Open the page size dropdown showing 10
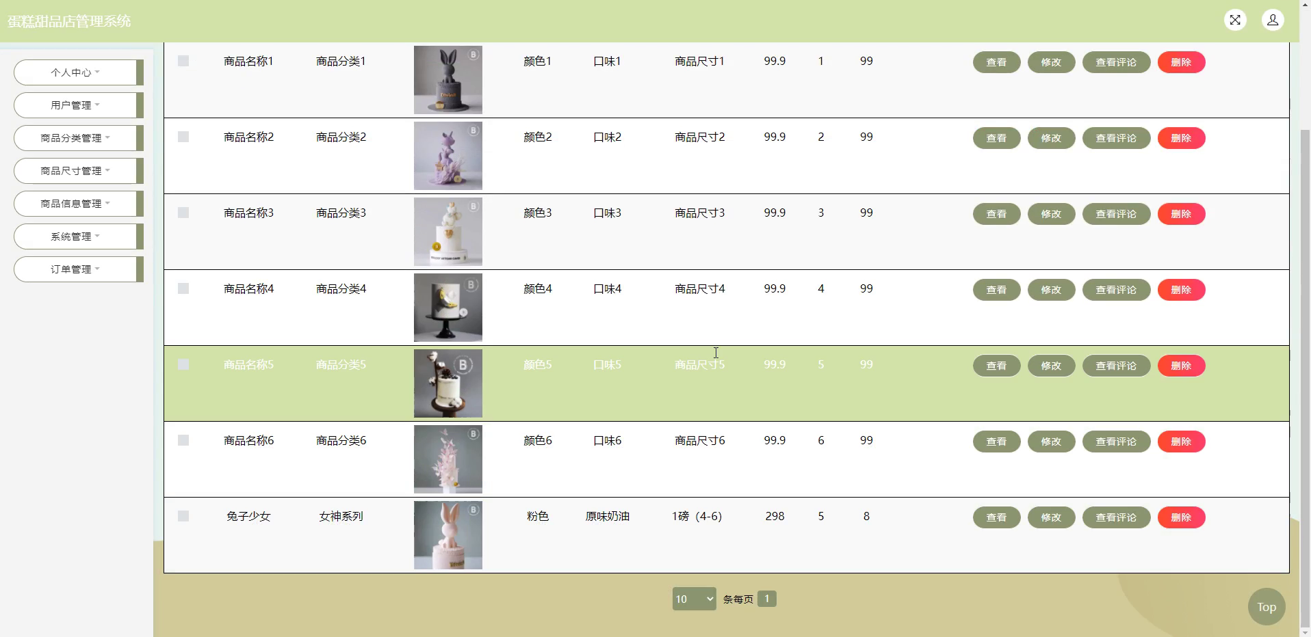Image resolution: width=1311 pixels, height=637 pixels. 694,599
